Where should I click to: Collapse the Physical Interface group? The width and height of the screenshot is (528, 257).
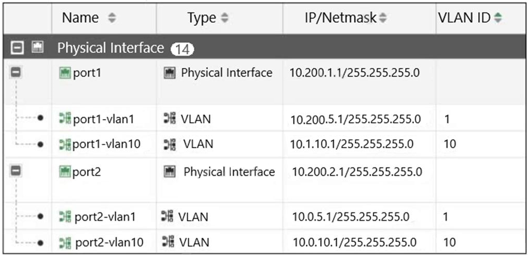(16, 49)
